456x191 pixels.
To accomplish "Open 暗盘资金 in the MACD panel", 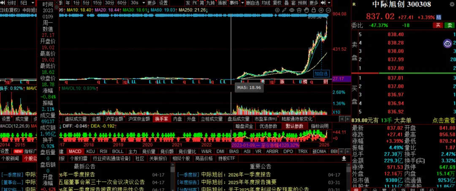I will (x=244, y=126).
